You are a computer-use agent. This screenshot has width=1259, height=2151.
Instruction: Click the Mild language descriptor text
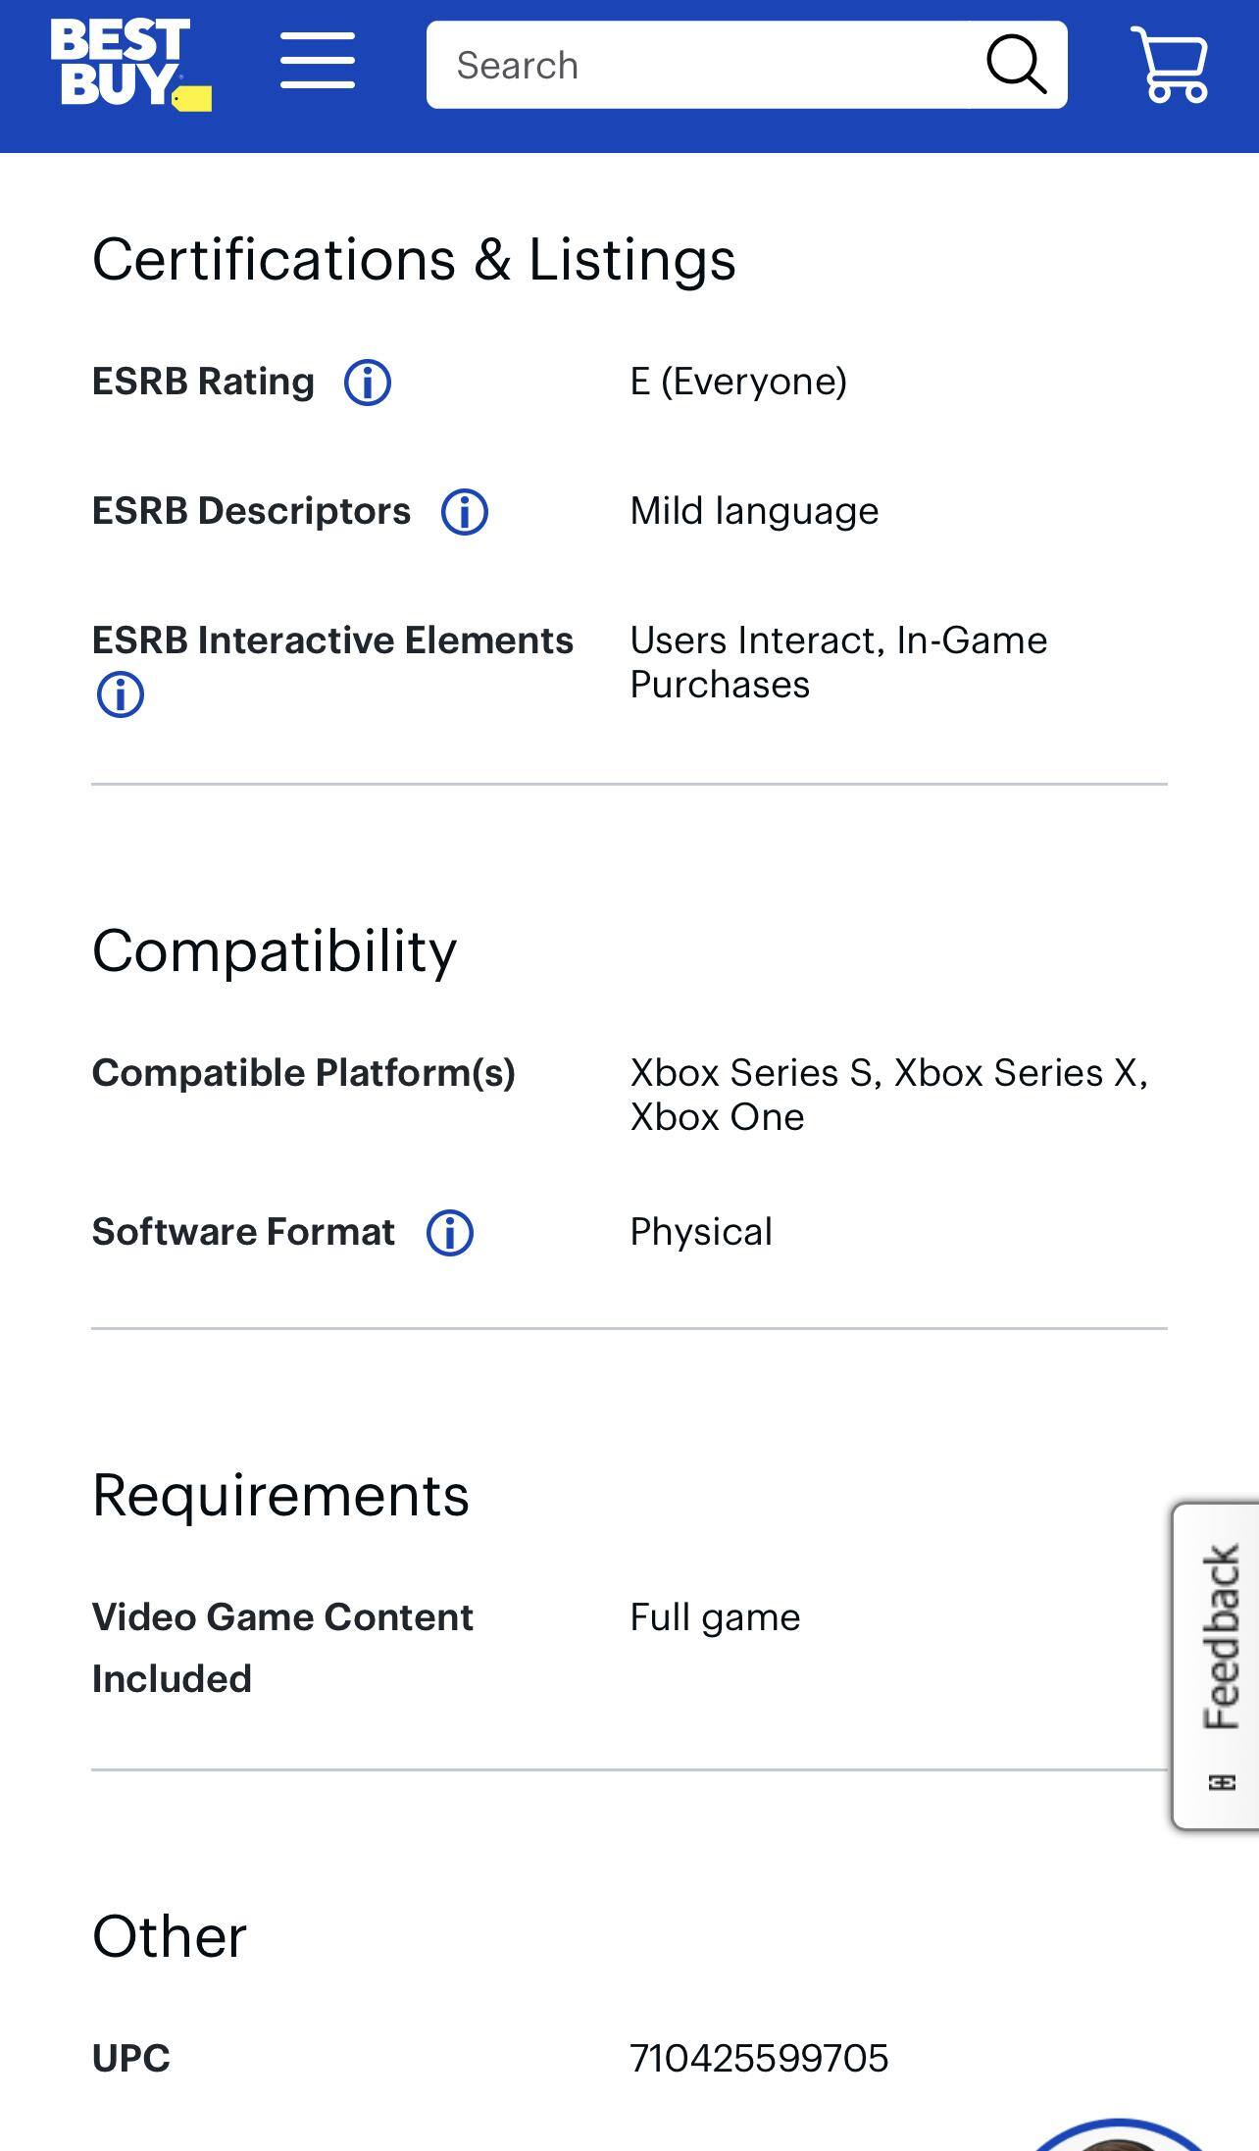coord(753,511)
